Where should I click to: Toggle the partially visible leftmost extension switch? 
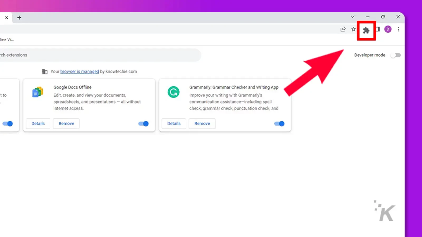coord(7,124)
